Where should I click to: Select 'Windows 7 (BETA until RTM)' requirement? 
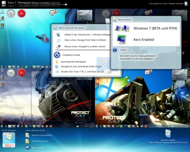coord(155,28)
